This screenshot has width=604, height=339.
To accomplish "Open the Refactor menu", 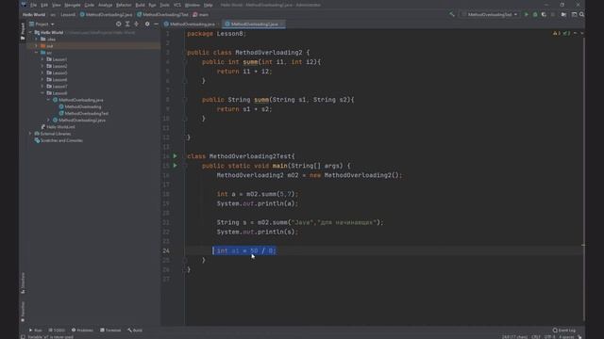I will (124, 5).
